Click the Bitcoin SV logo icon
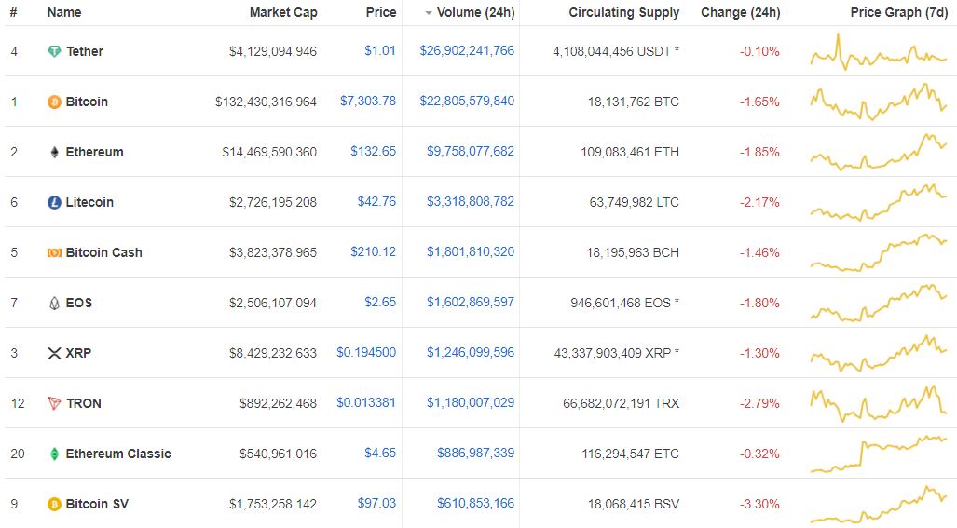 coord(54,504)
